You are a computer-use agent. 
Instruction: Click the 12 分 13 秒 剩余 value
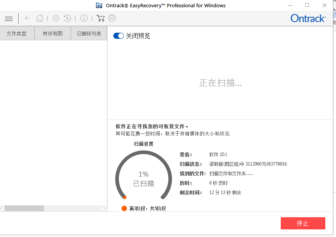pyautogui.click(x=225, y=192)
